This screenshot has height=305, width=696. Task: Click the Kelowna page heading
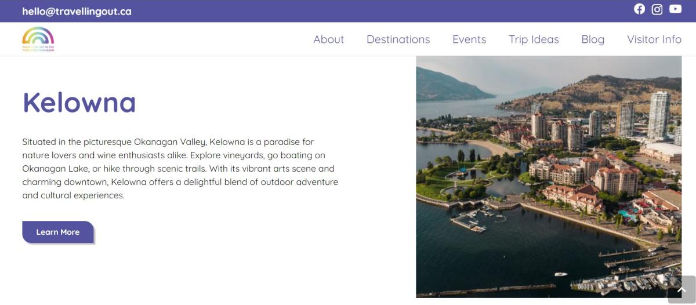[x=79, y=102]
